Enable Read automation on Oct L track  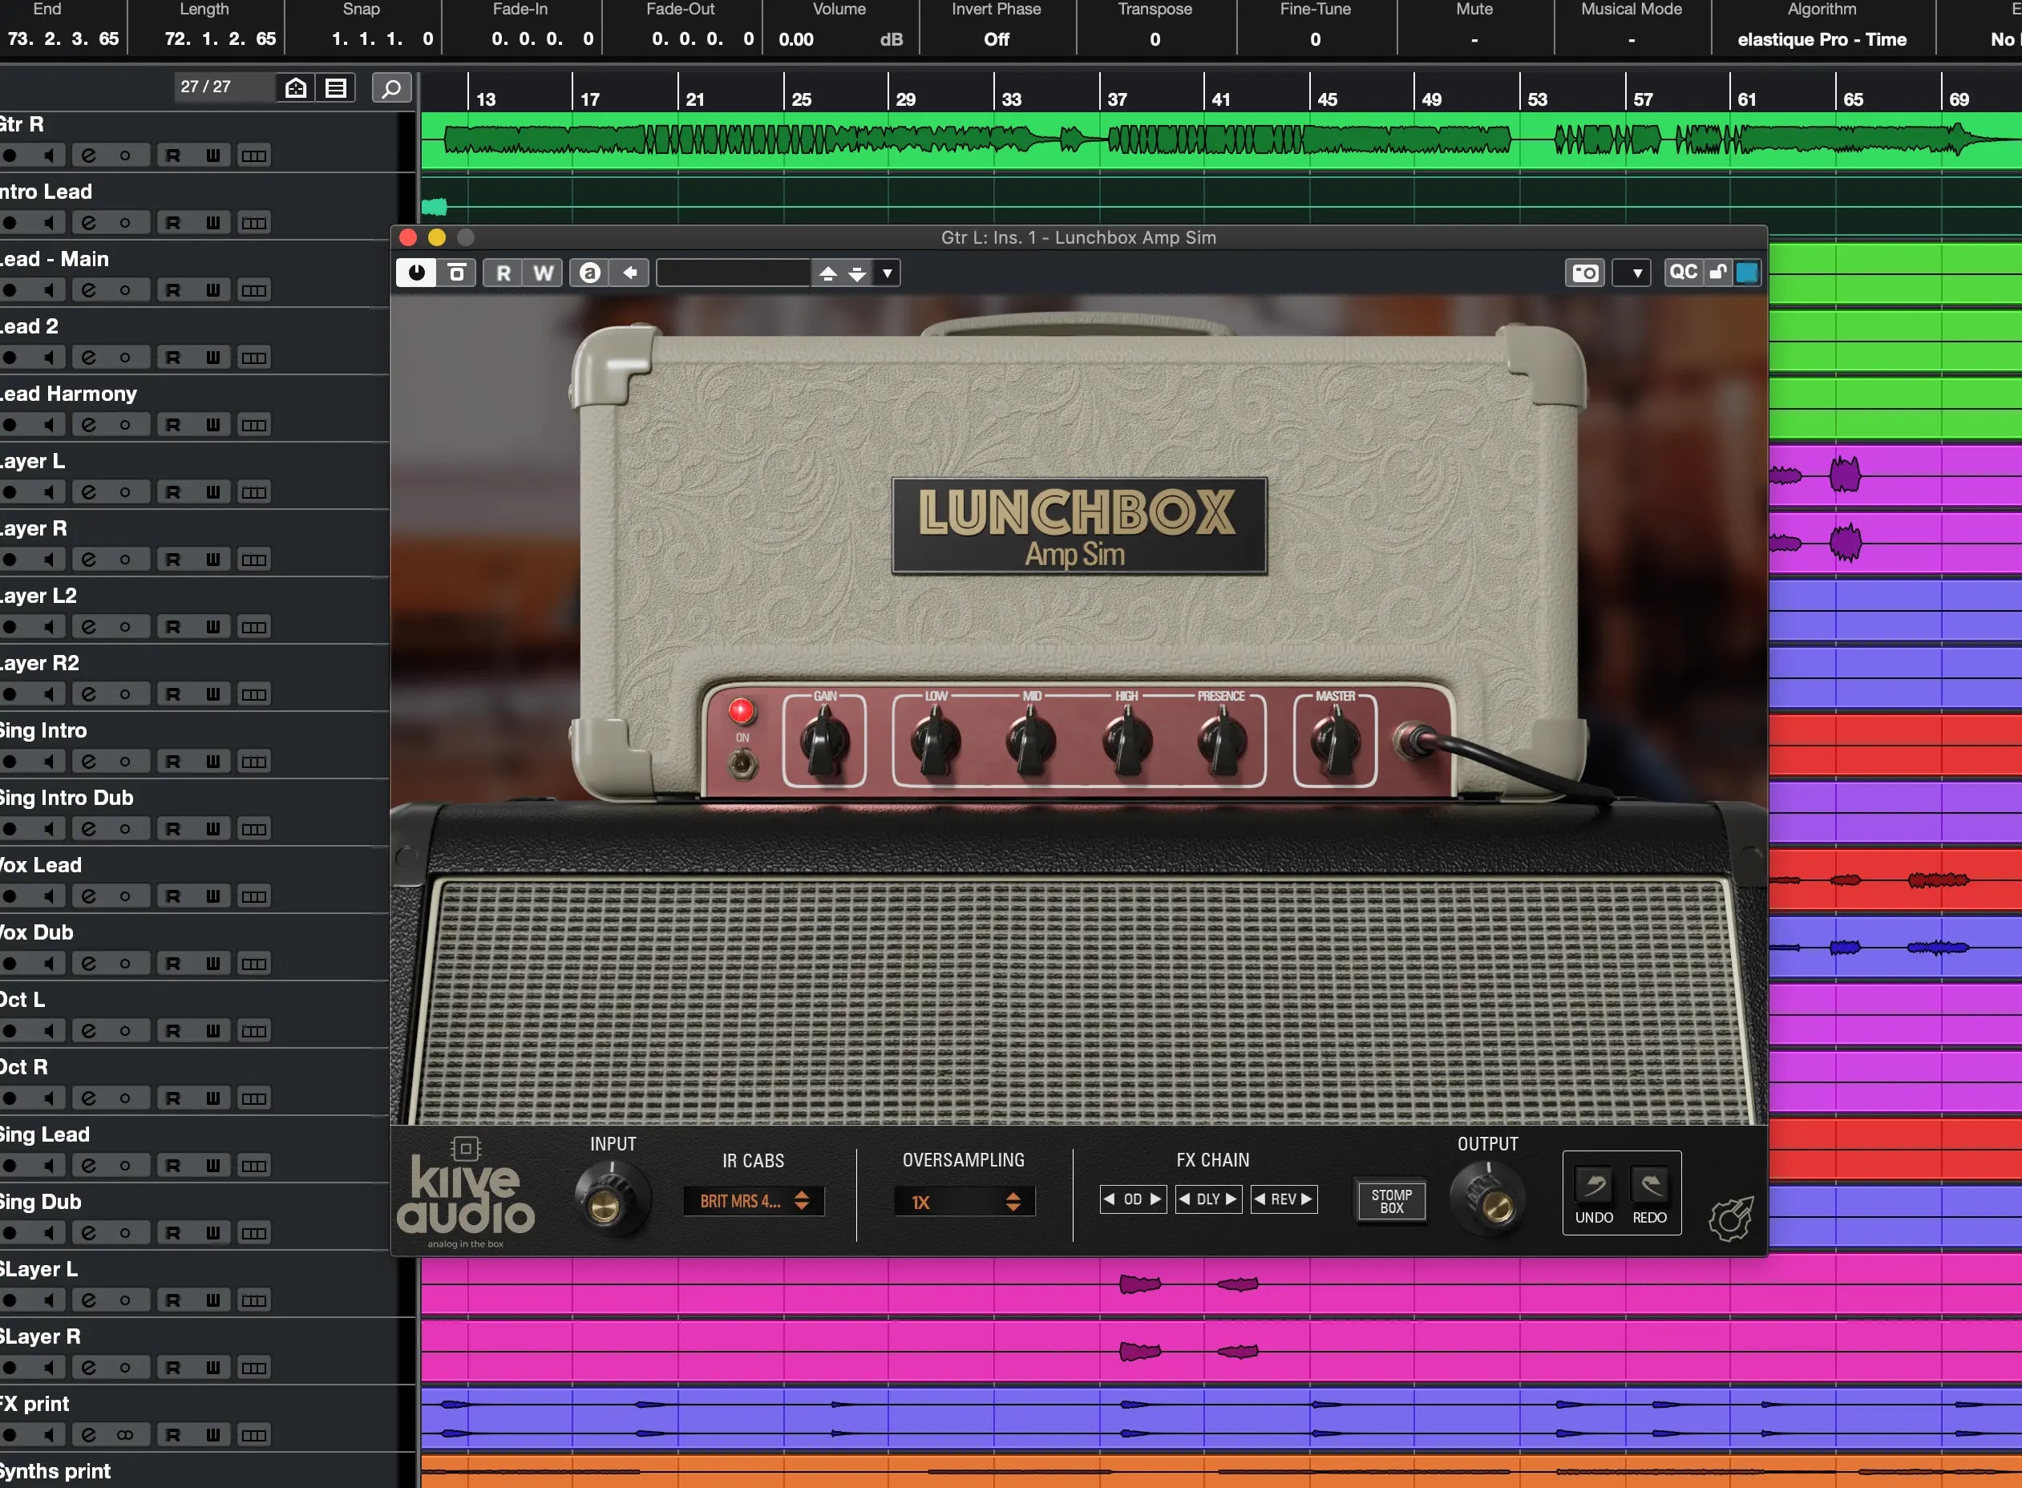172,1031
